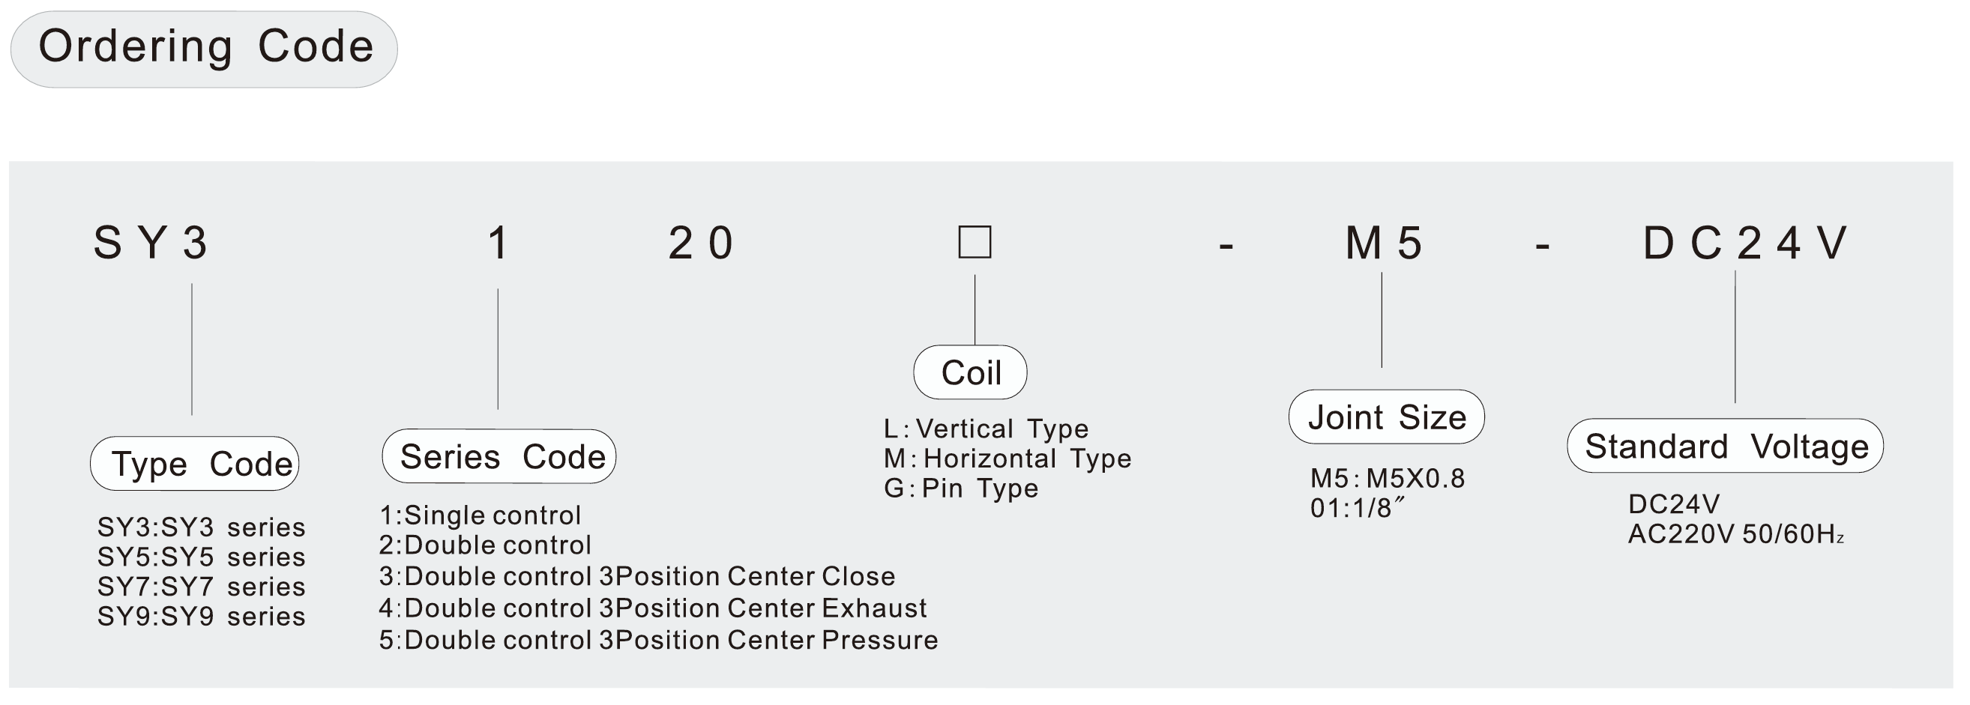The height and width of the screenshot is (705, 1970).
Task: Click the M5 code segment
Action: pyautogui.click(x=1384, y=243)
